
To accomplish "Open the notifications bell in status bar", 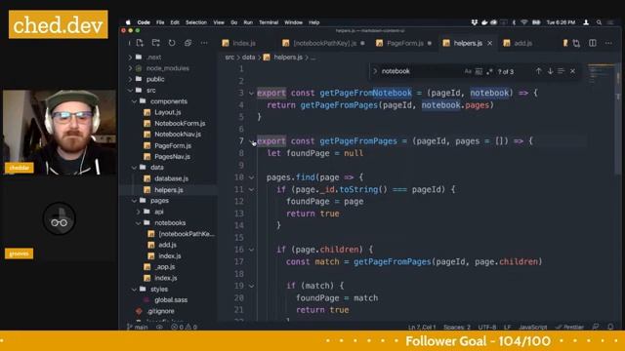I will coord(610,327).
